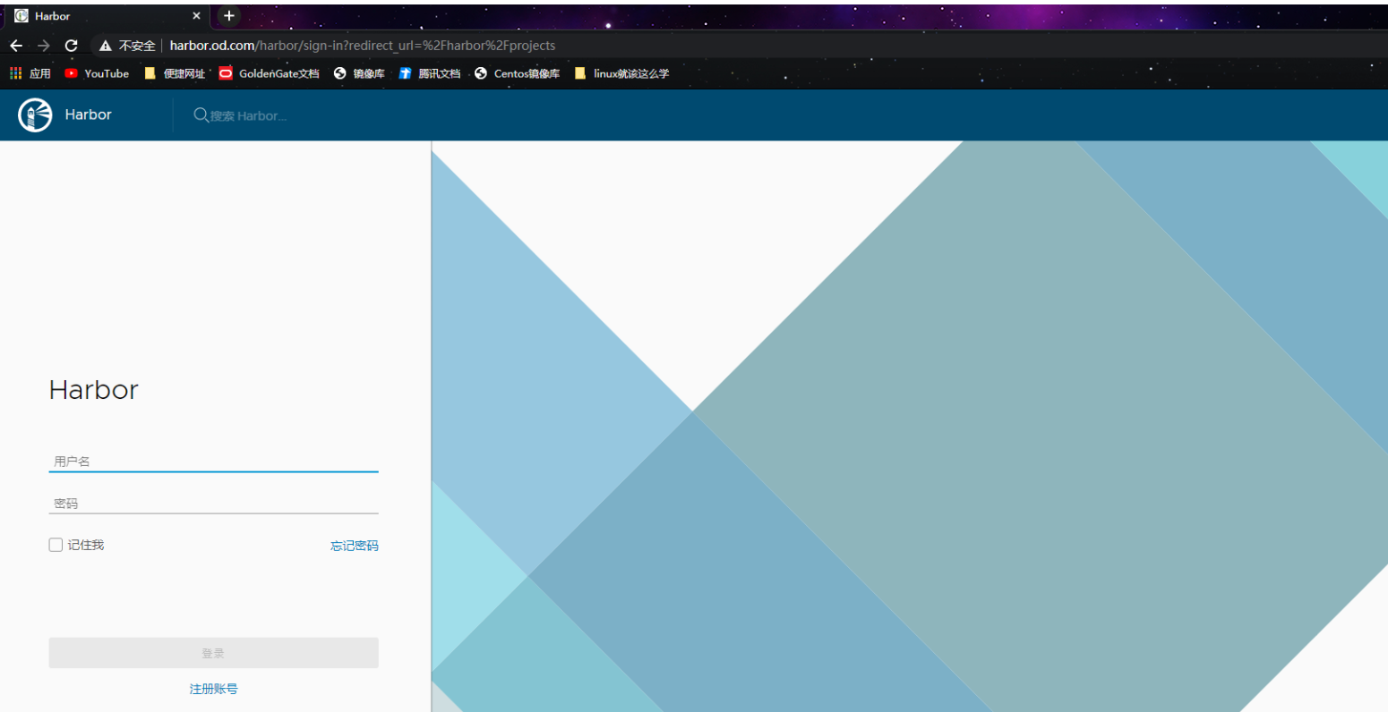Click the Harbor text in header
1388x712 pixels.
[x=88, y=114]
